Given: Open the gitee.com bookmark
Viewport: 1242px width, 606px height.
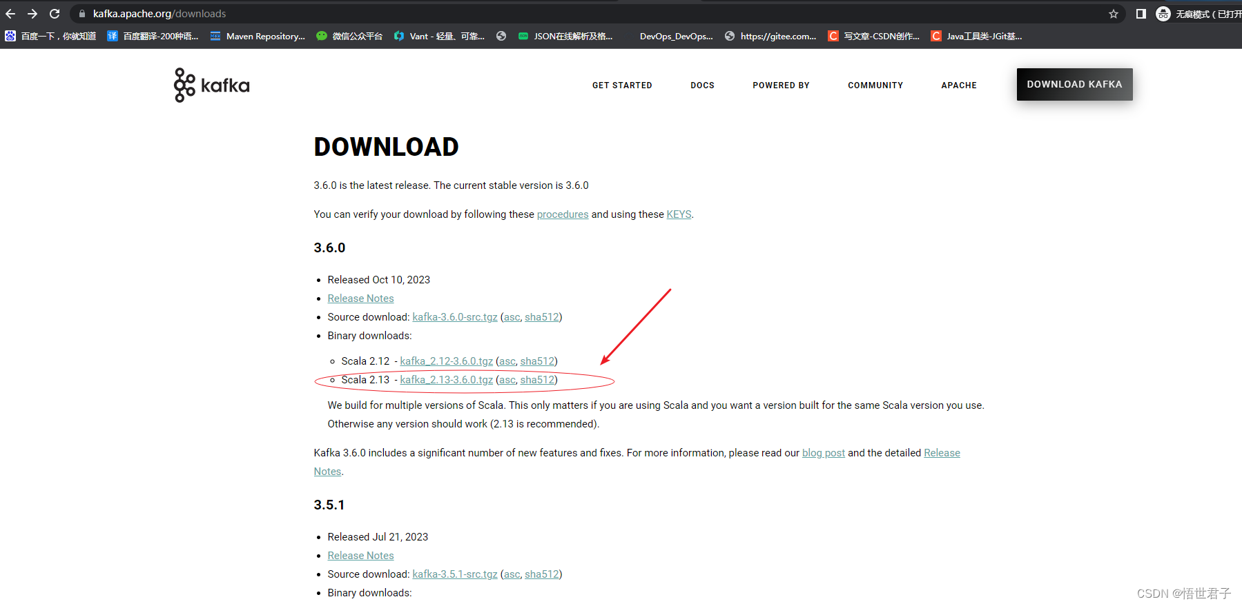Looking at the screenshot, I should [x=770, y=36].
